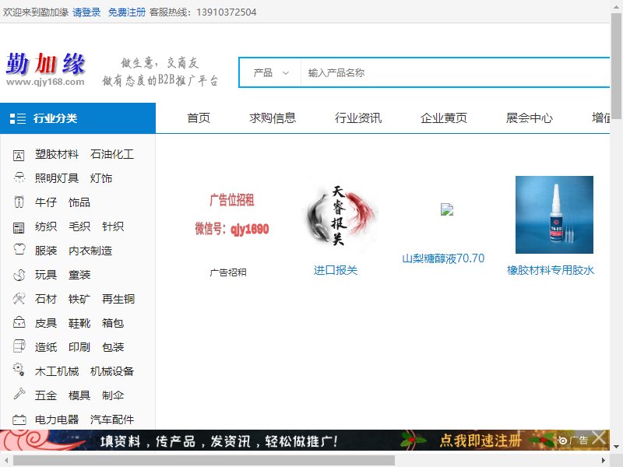Click the lamp icon beside 照明灯具
The width and height of the screenshot is (623, 467).
(x=19, y=178)
